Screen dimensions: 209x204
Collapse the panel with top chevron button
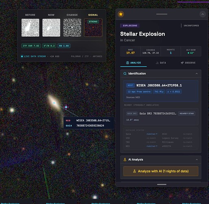tap(202, 14)
